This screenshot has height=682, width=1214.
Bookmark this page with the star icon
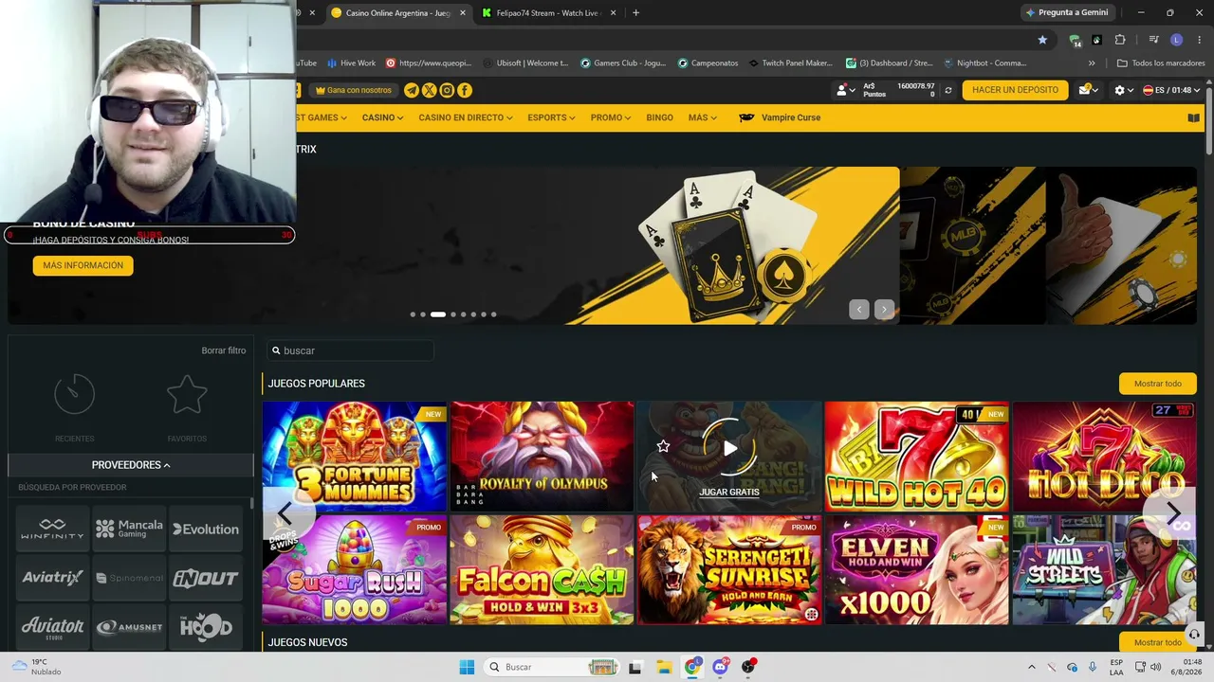pos(1042,40)
